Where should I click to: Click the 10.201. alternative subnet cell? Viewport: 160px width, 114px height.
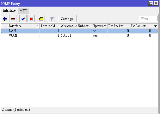point(76,35)
